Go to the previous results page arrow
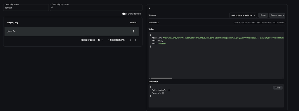 (x=130, y=40)
